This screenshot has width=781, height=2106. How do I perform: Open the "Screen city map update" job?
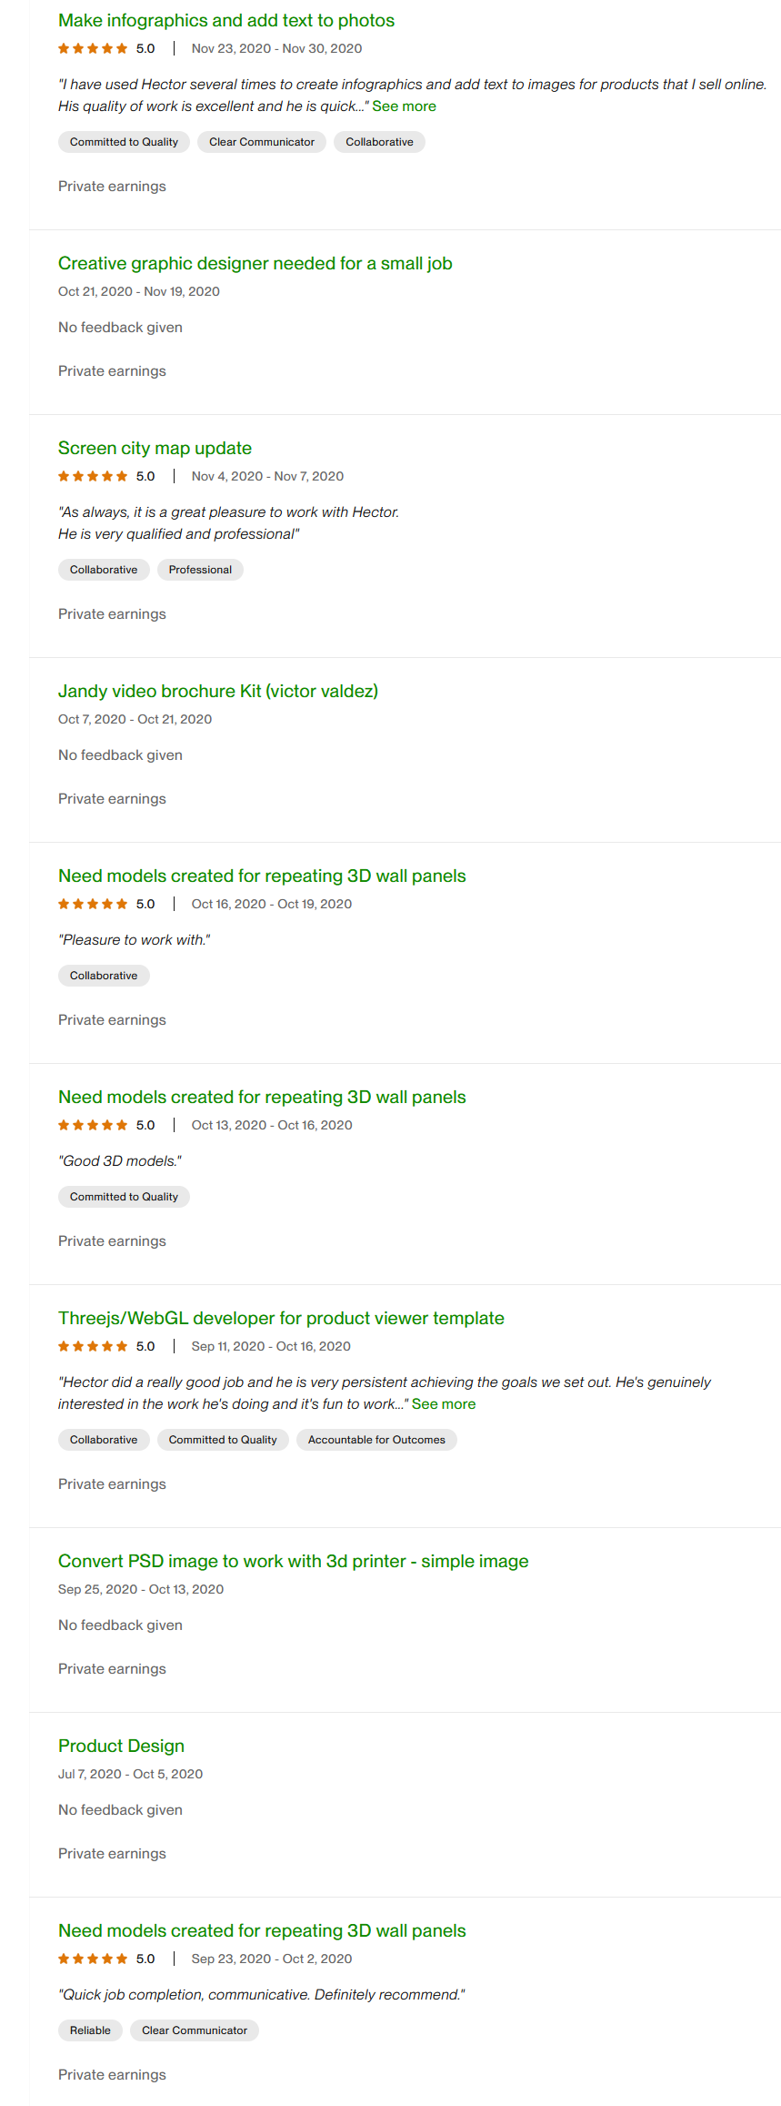(x=155, y=448)
